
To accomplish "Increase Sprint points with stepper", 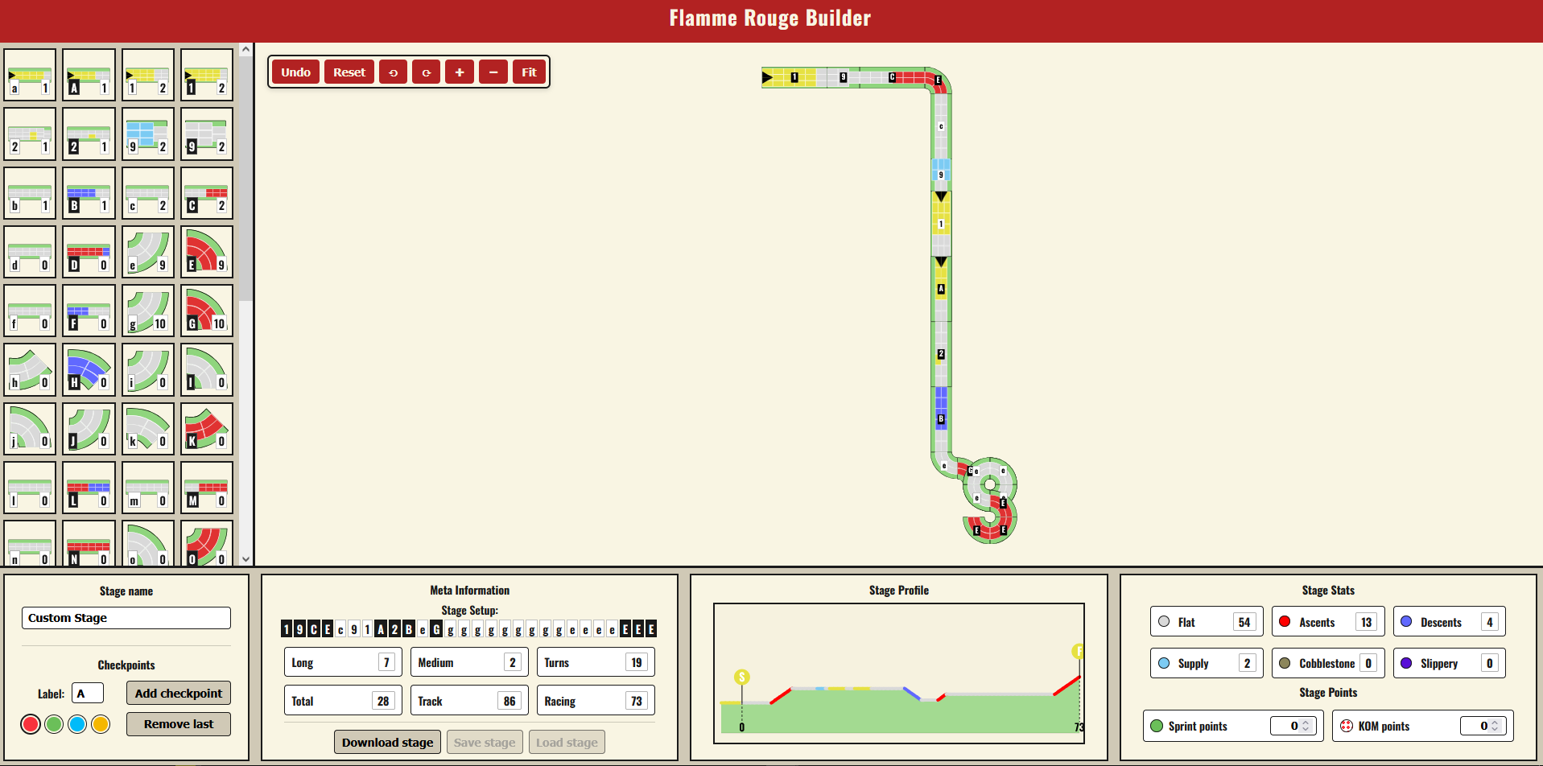I will tap(1306, 723).
